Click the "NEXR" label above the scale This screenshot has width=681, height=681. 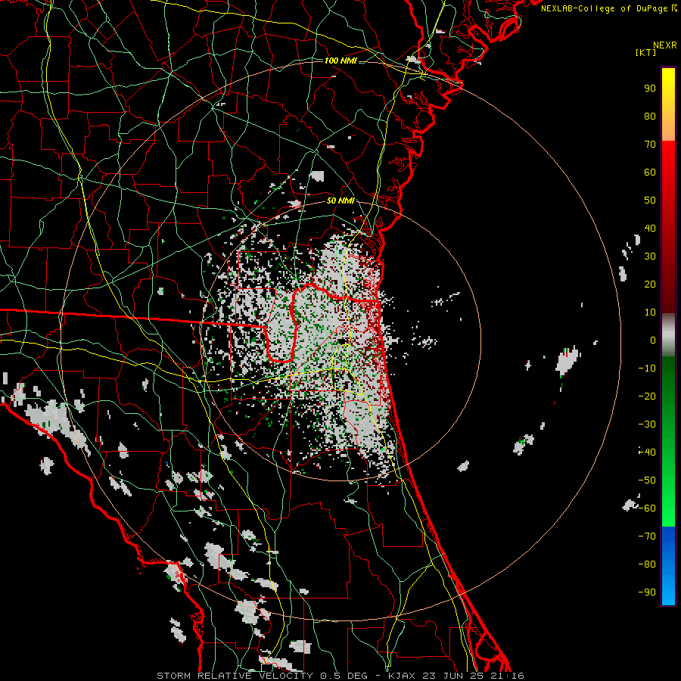pos(664,45)
